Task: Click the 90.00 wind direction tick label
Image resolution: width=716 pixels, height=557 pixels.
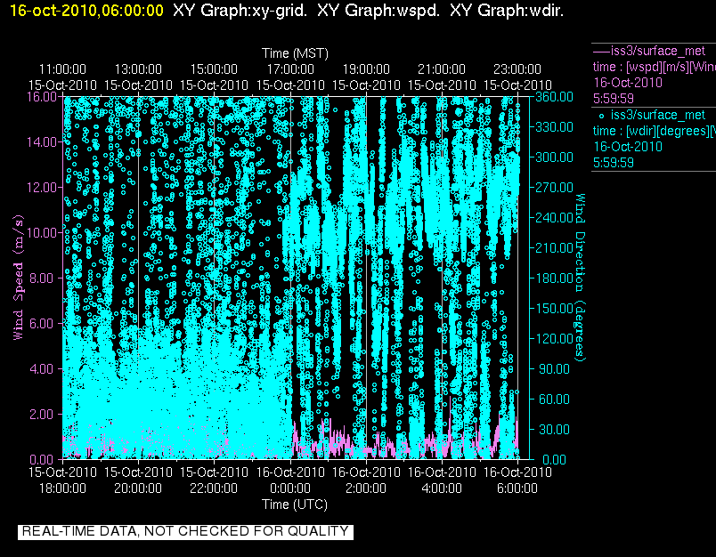Action: 554,369
